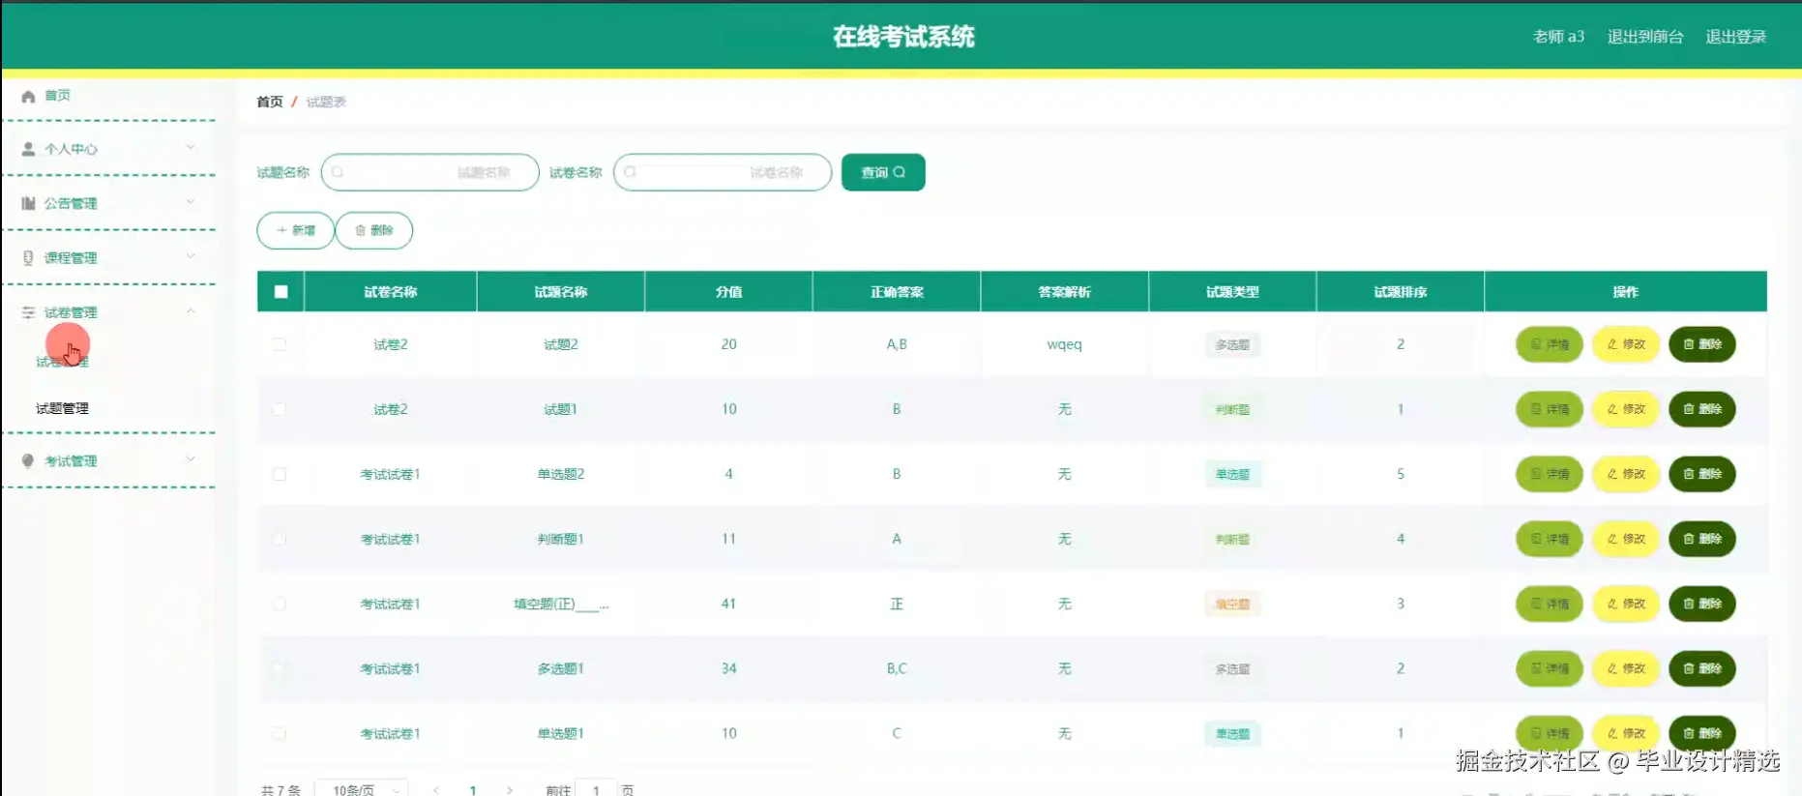Check the 填空题 row checkbox
This screenshot has height=796, width=1802.
pos(280,604)
